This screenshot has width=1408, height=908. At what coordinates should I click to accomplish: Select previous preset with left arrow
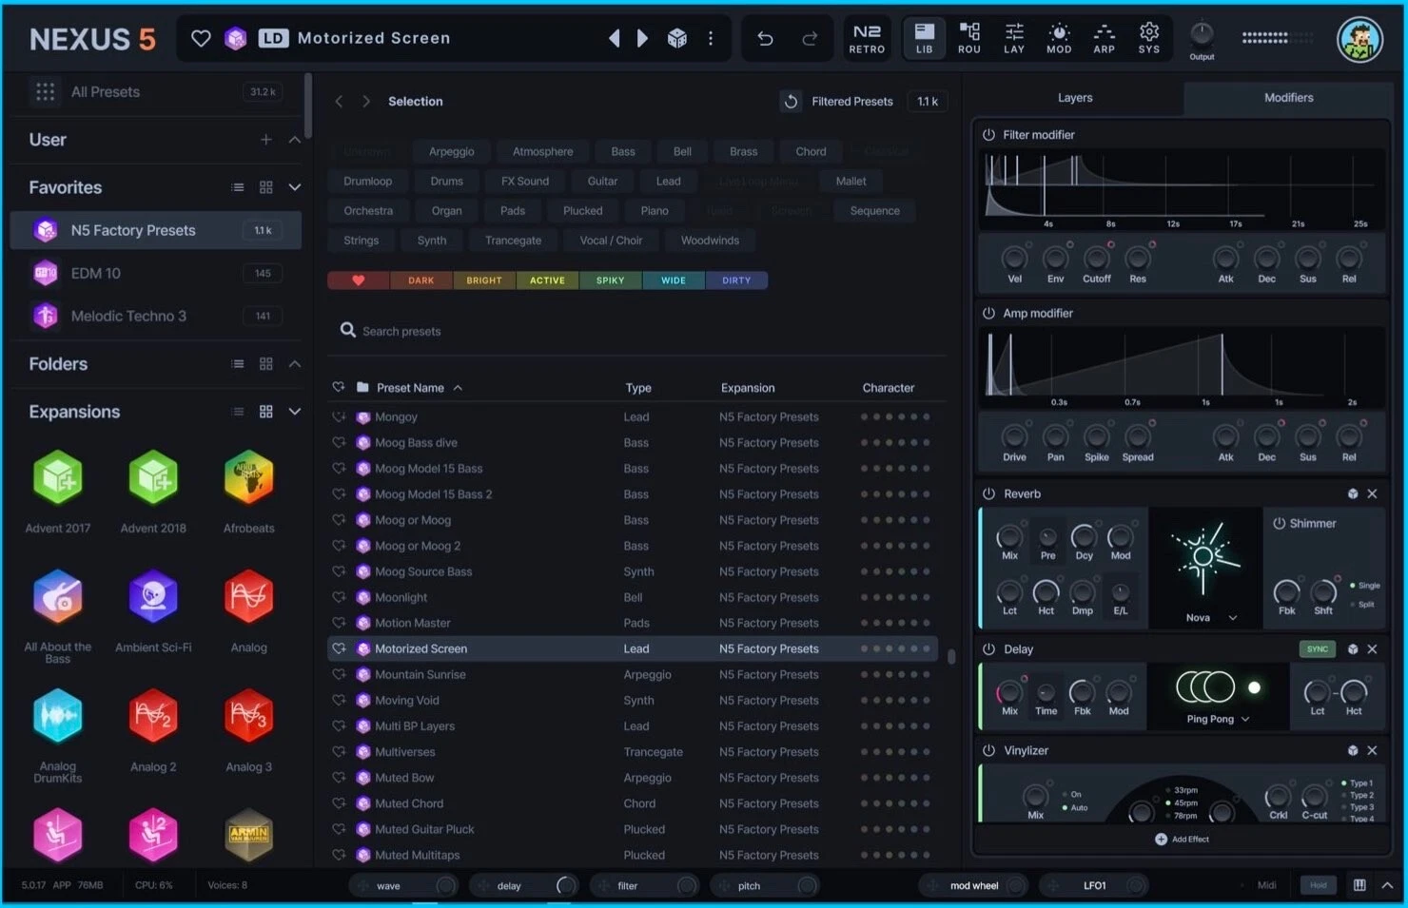[x=615, y=38]
